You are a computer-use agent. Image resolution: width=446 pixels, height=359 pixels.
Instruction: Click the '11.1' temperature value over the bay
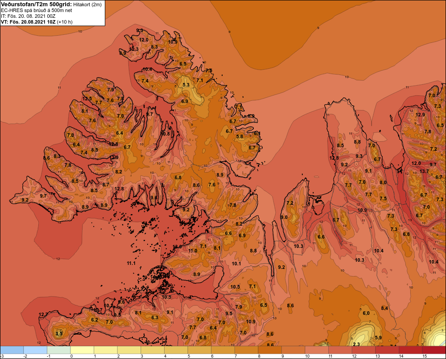point(131,264)
